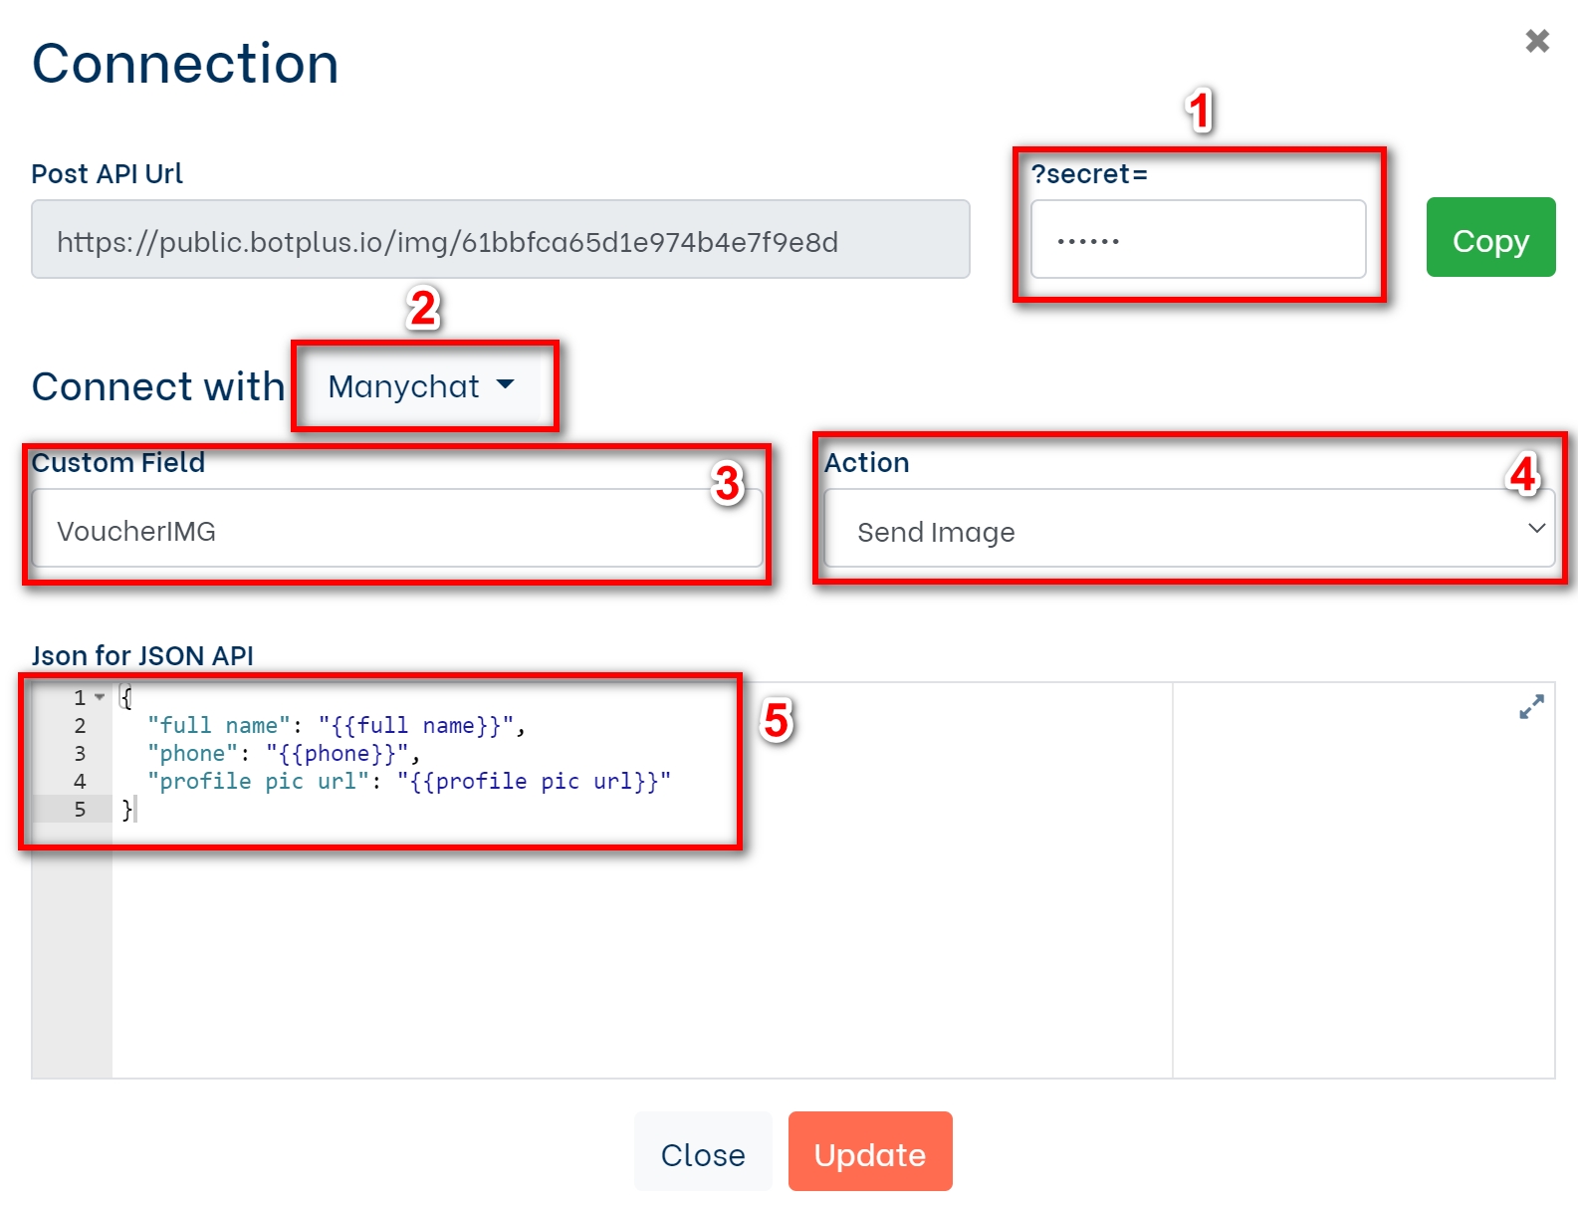The width and height of the screenshot is (1578, 1207).
Task: Click the Custom Field input containing VoucherIMG
Action: [x=397, y=530]
